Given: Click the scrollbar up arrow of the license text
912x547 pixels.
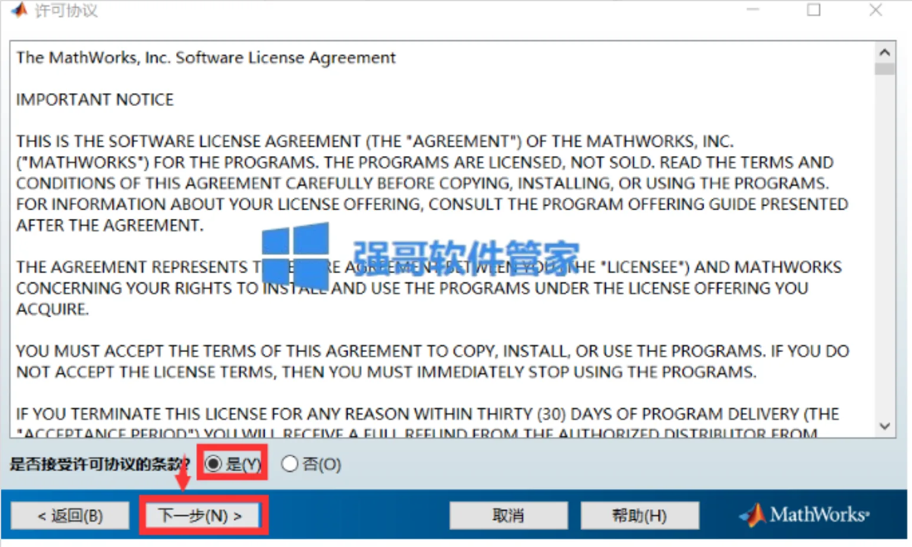Looking at the screenshot, I should (884, 52).
